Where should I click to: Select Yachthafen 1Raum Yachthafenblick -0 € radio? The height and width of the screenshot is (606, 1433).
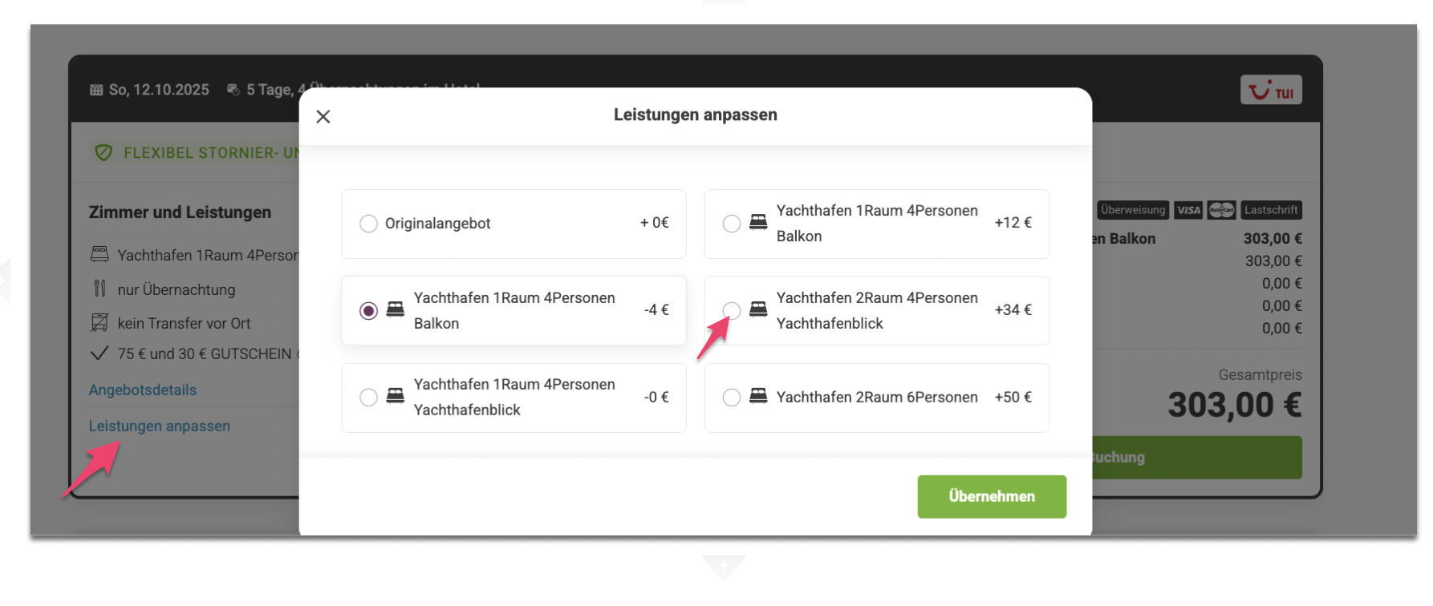[x=368, y=398]
